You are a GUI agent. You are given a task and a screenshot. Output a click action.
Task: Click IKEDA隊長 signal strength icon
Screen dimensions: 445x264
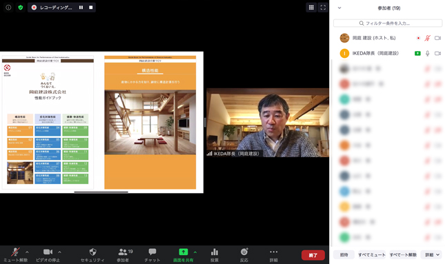click(210, 154)
